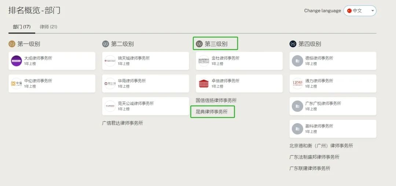Open the Change language dropdown

(x=359, y=11)
